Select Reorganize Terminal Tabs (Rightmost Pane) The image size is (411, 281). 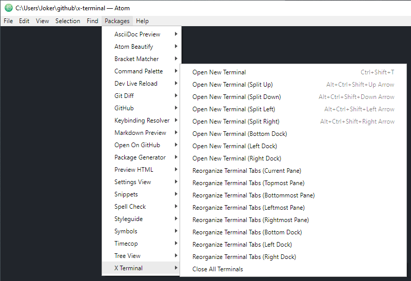(293, 219)
